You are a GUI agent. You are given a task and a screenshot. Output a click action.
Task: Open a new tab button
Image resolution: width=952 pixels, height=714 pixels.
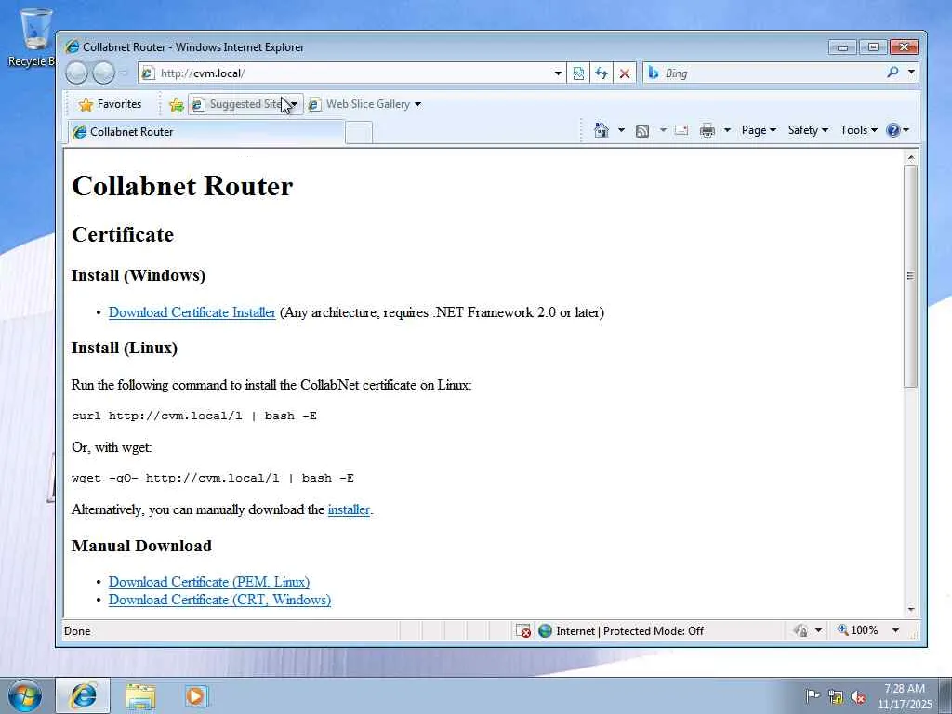(359, 132)
